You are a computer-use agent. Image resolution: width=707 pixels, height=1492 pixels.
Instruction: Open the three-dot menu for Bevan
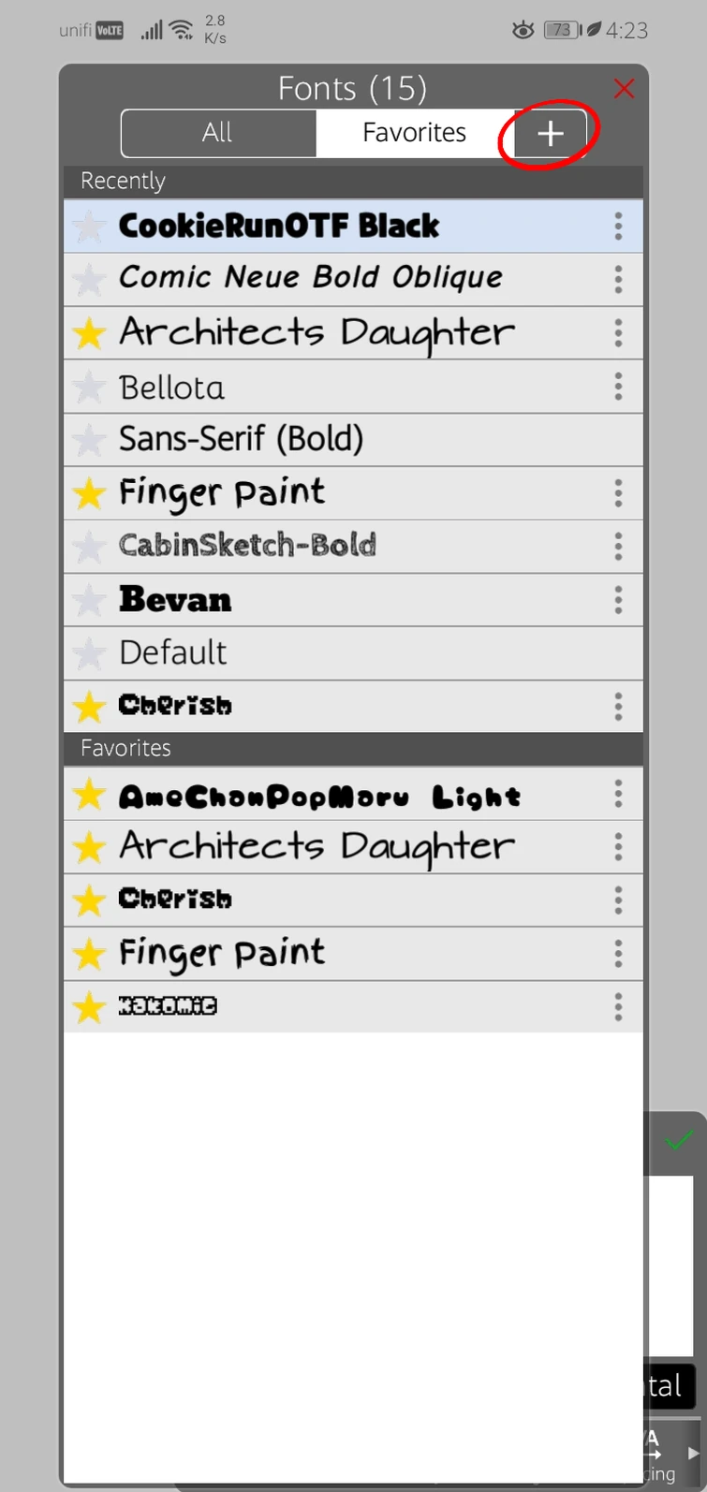[618, 600]
